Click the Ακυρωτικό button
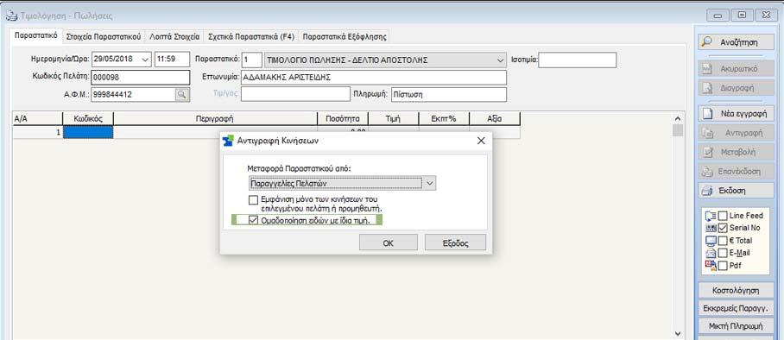The width and height of the screenshot is (784, 340). click(736, 68)
